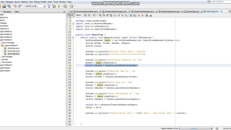
Task: Close the NomorDuaPengurangan.java tab
Action: (129, 12)
